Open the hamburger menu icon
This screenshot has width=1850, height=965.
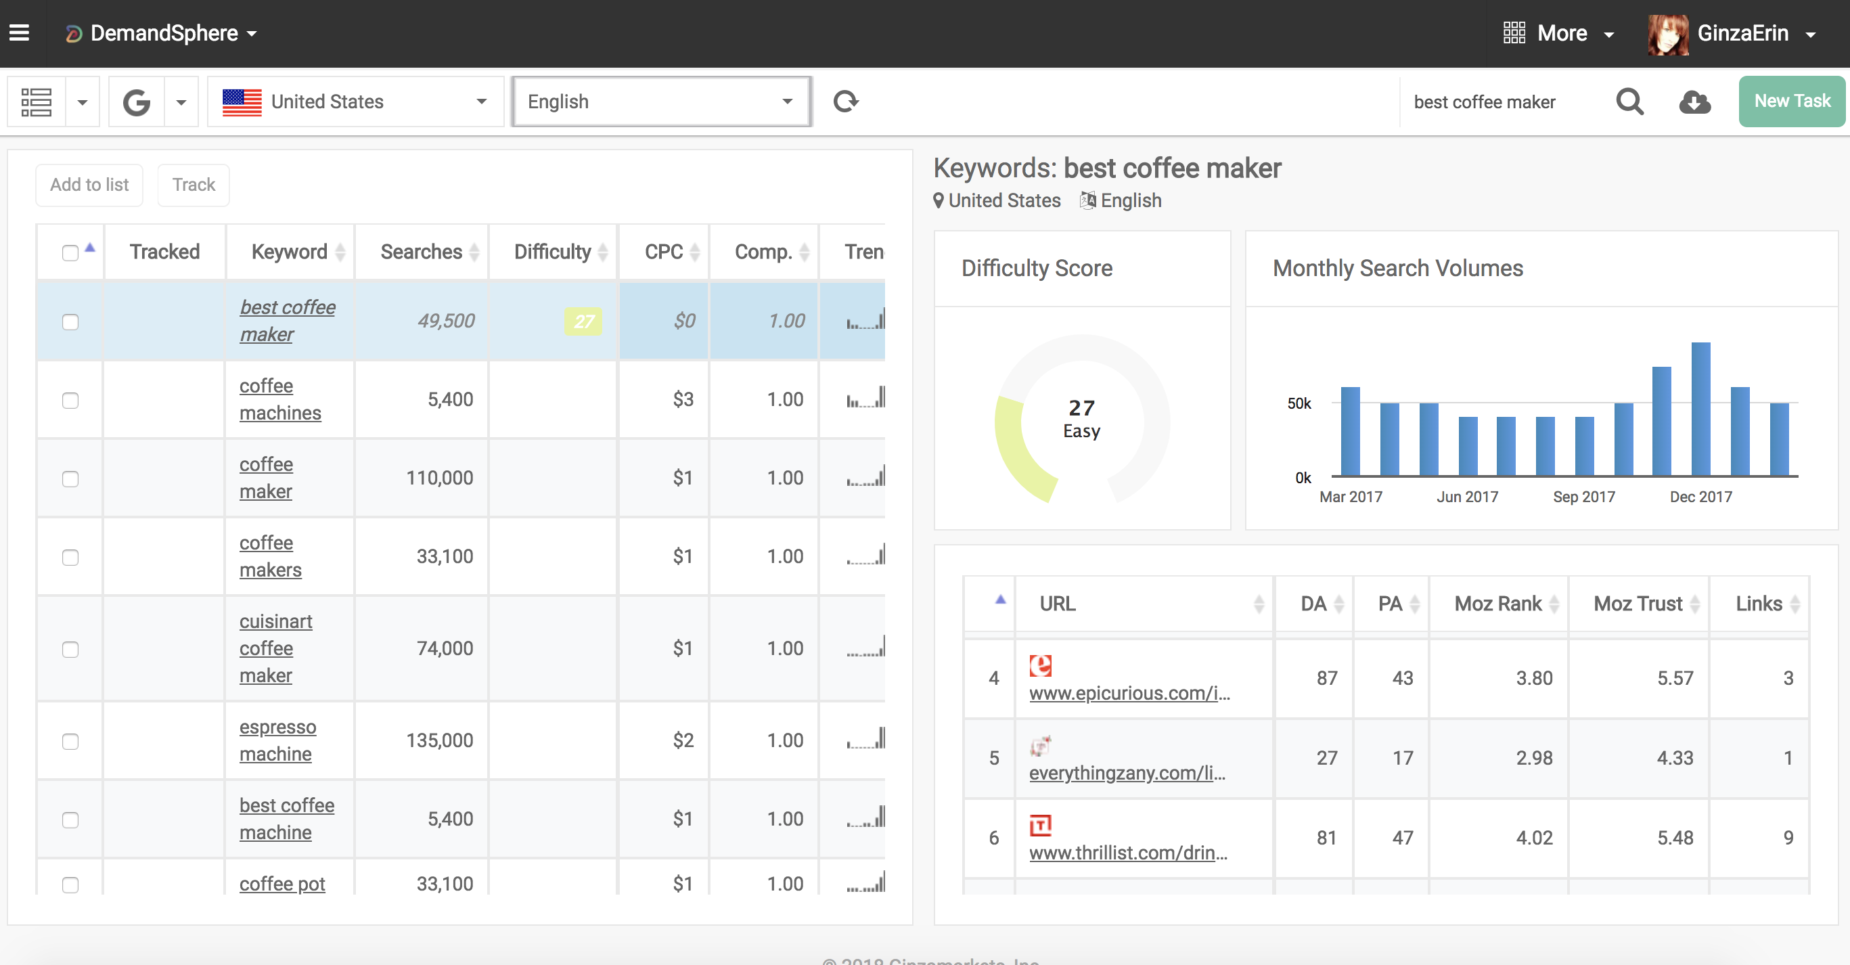click(20, 32)
